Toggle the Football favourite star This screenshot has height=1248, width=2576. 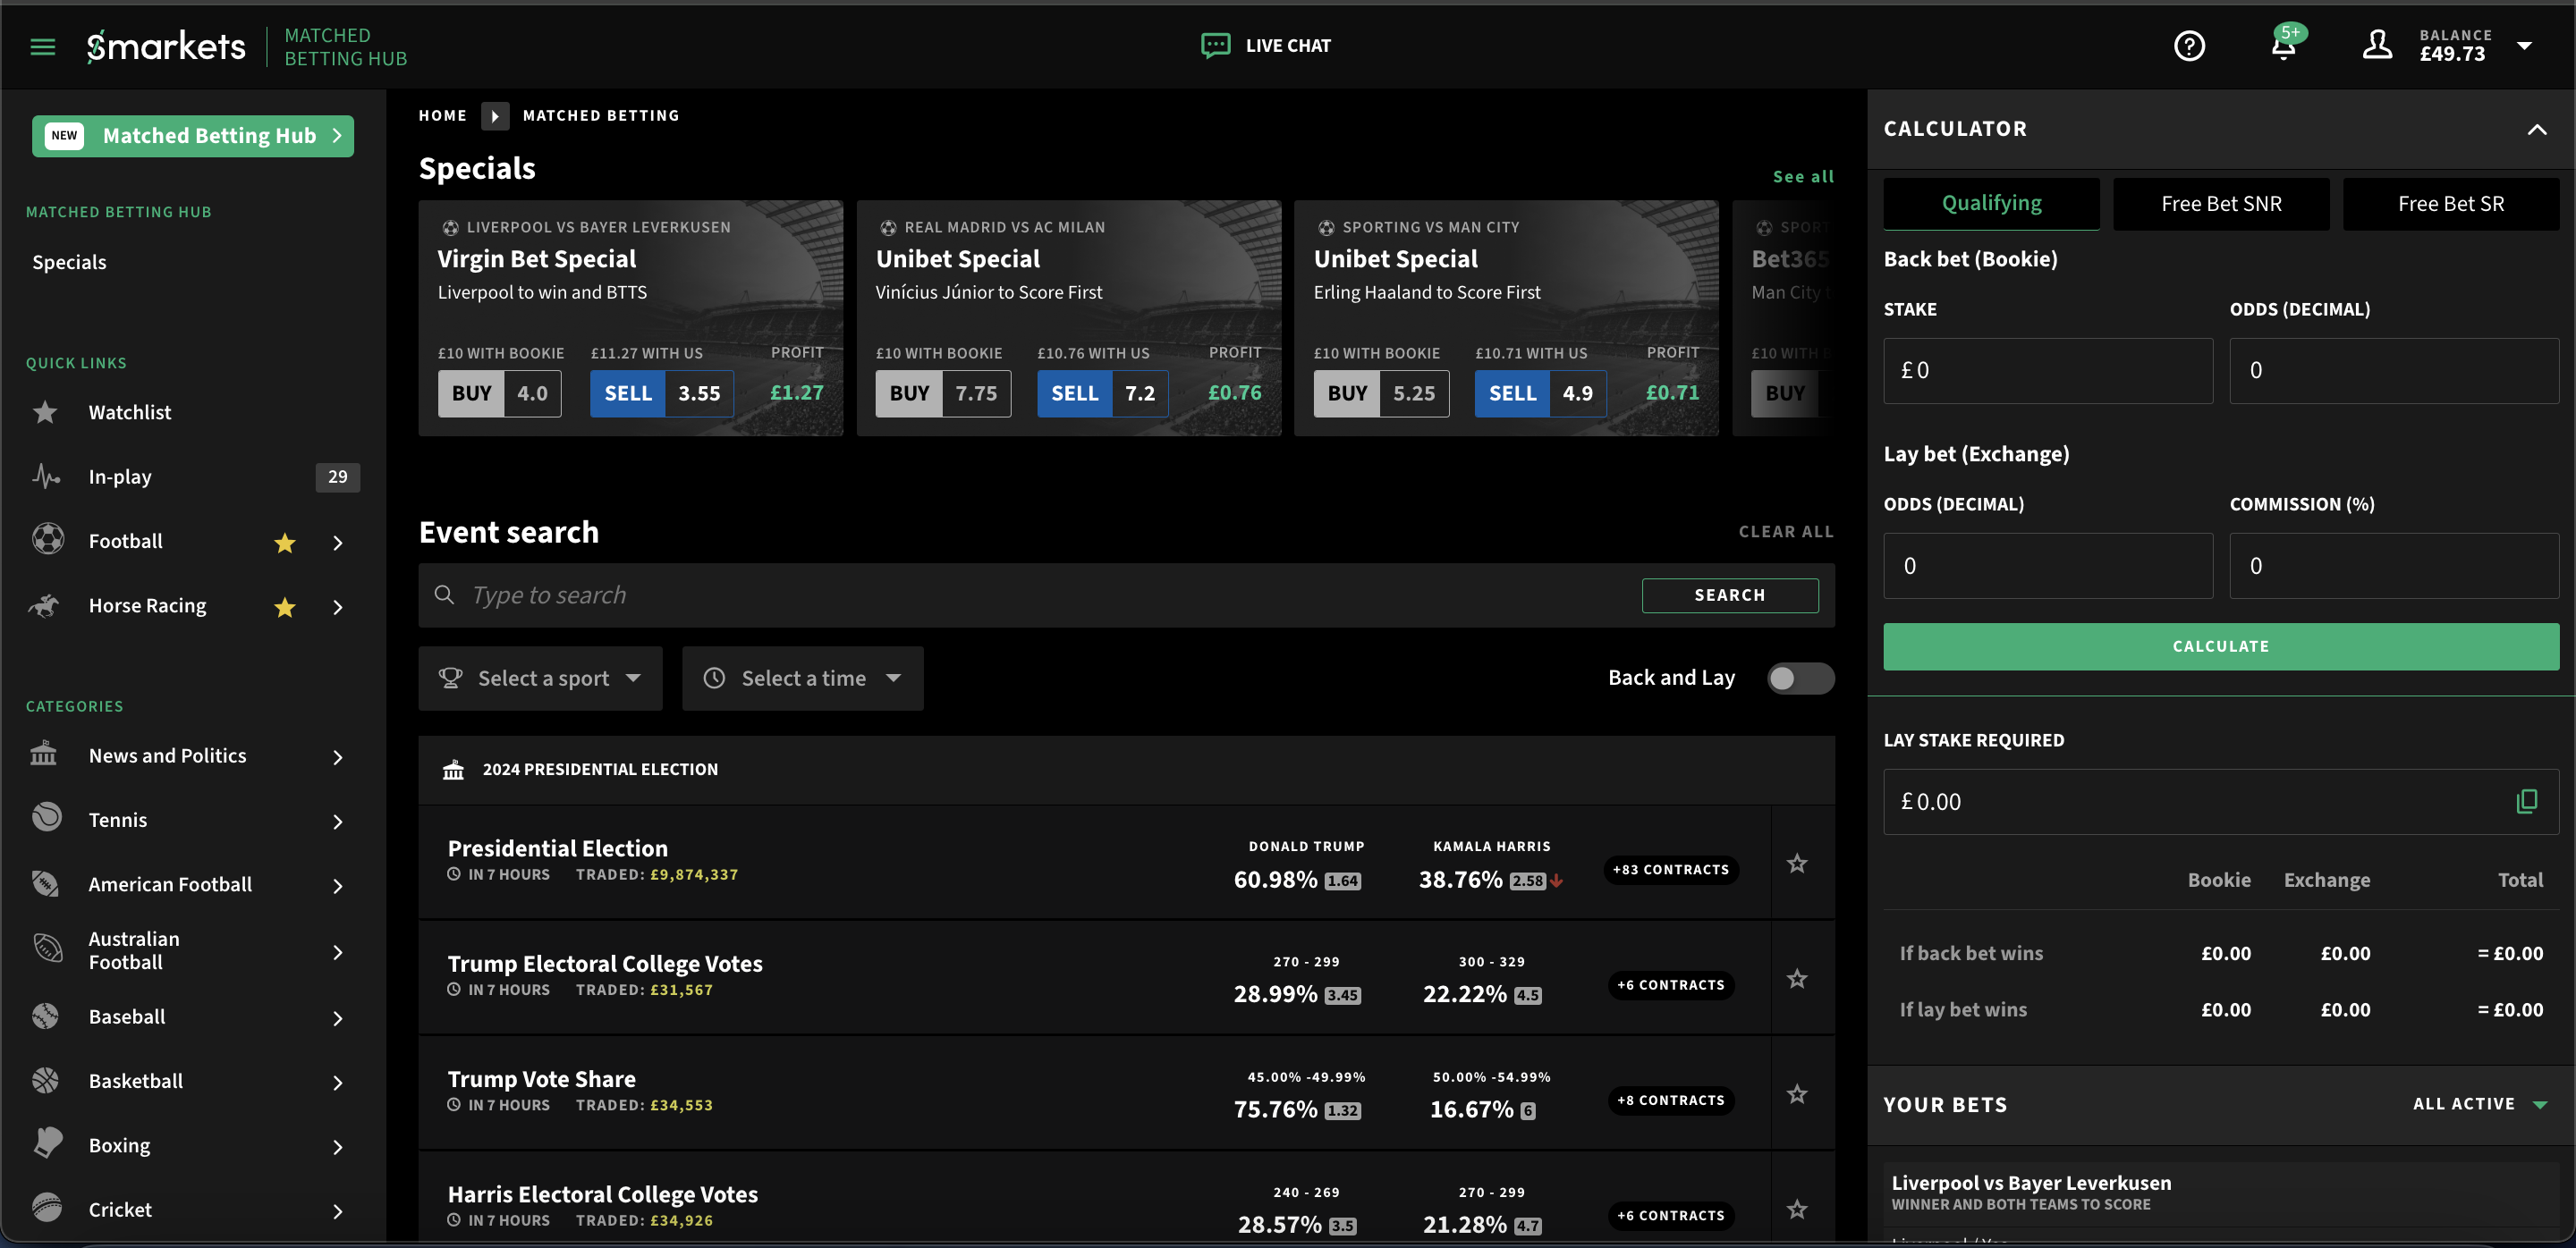click(285, 543)
